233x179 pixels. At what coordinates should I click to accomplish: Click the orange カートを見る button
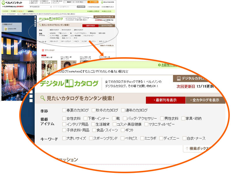[x=93, y=2]
